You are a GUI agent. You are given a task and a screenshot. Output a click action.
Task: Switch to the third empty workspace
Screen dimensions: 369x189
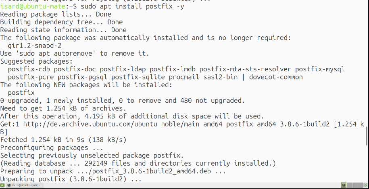point(355,185)
